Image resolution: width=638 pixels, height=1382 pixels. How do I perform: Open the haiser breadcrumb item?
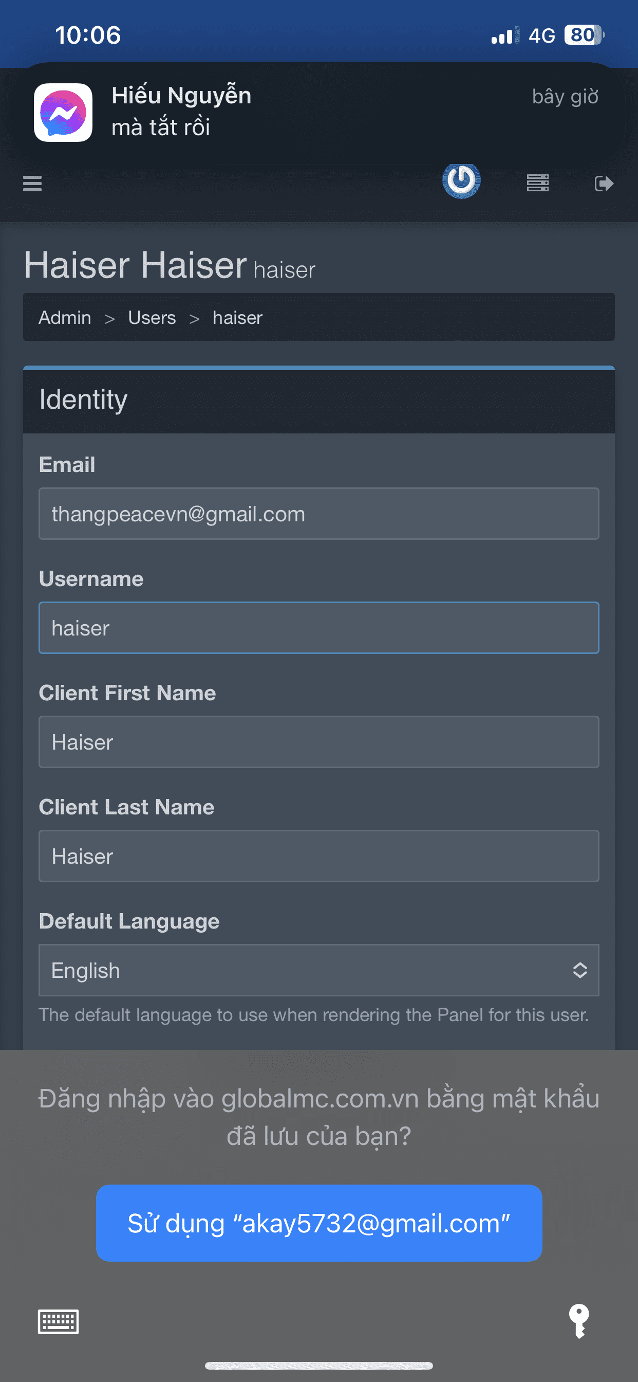point(237,318)
